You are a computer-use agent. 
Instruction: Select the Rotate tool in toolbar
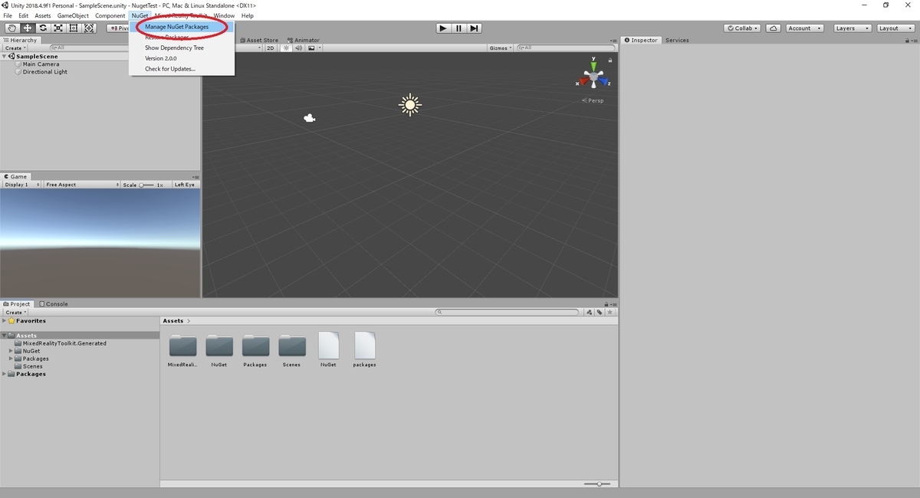(43, 28)
